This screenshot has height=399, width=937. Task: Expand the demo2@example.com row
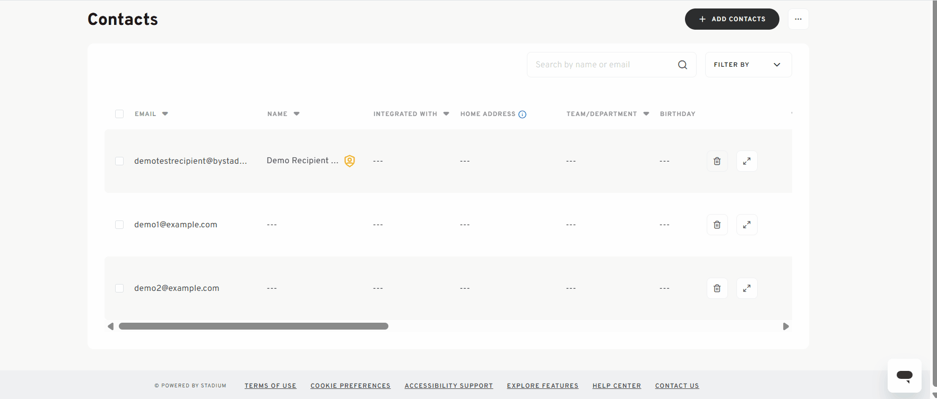(747, 288)
